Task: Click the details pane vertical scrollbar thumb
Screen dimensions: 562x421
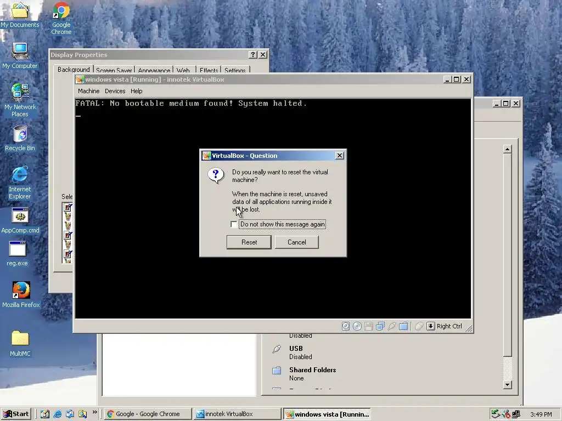Action: click(x=507, y=255)
